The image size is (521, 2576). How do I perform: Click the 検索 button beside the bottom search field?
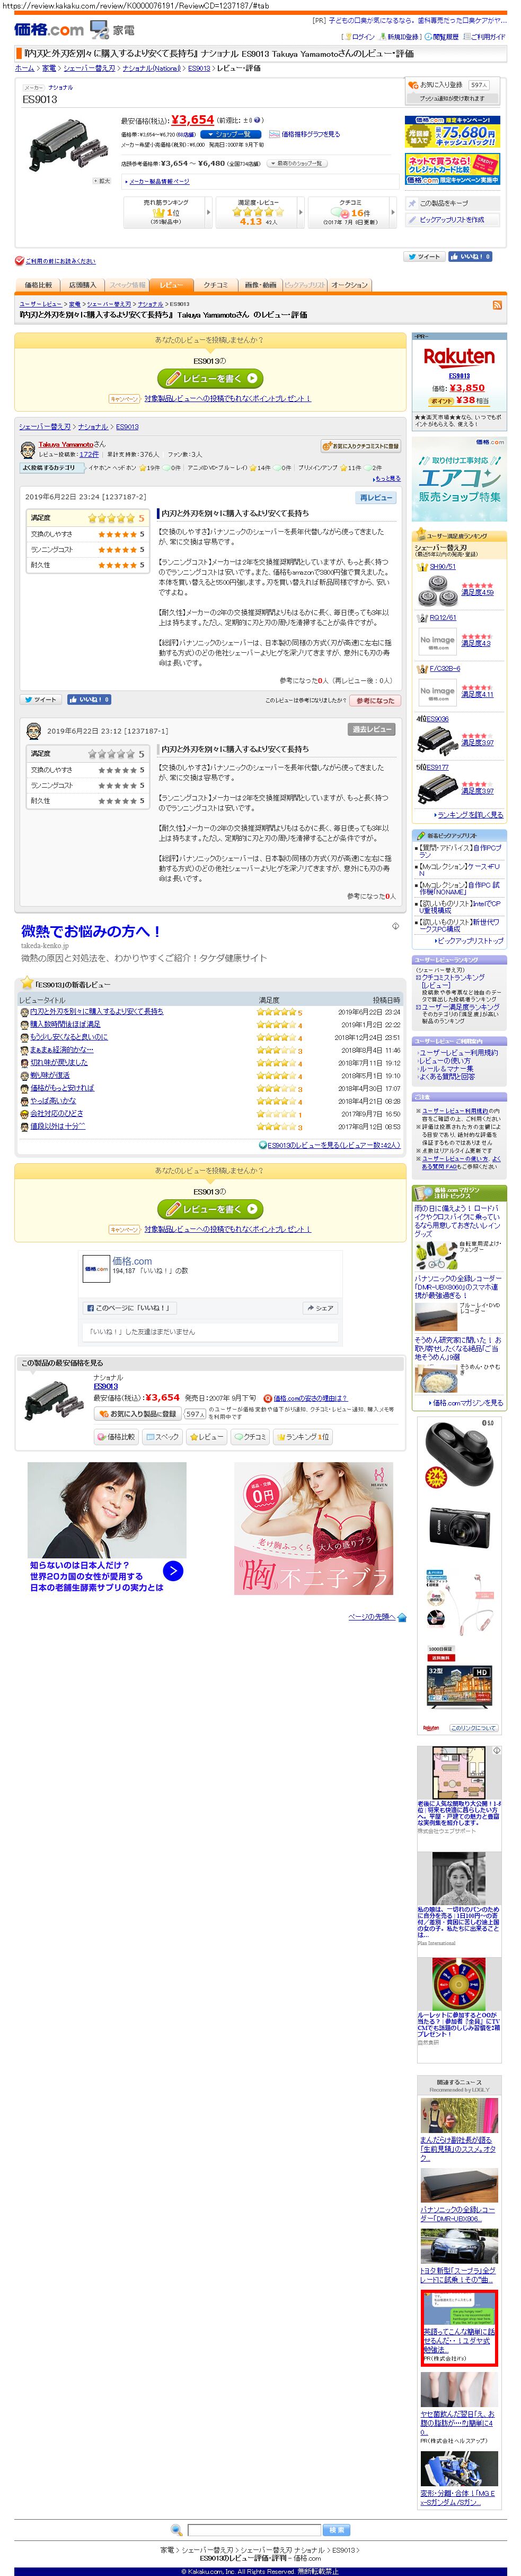(x=337, y=2529)
